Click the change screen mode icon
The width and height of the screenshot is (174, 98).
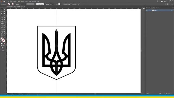coord(3,48)
